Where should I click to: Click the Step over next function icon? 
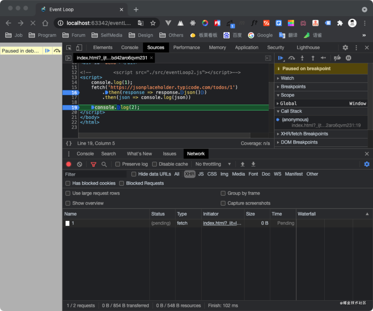point(291,58)
